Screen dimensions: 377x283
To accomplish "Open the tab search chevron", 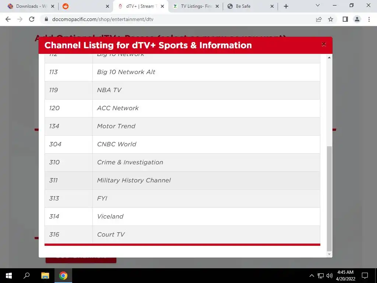I will pos(318,5).
